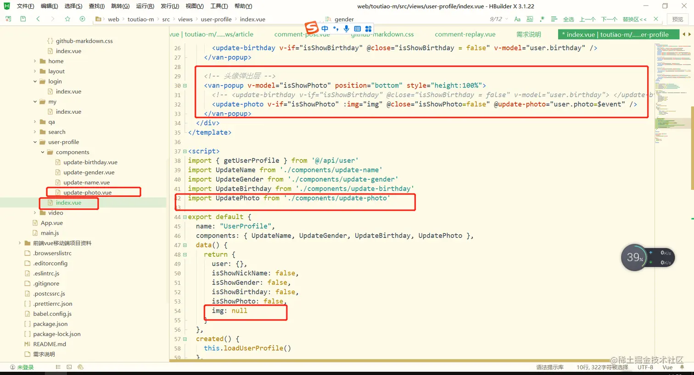Open package.json in the file tree
This screenshot has height=375, width=694.
(x=50, y=324)
